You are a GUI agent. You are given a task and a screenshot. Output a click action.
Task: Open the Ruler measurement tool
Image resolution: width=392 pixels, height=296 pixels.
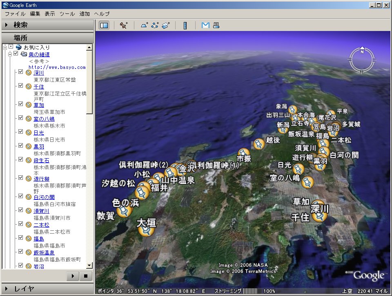click(185, 25)
